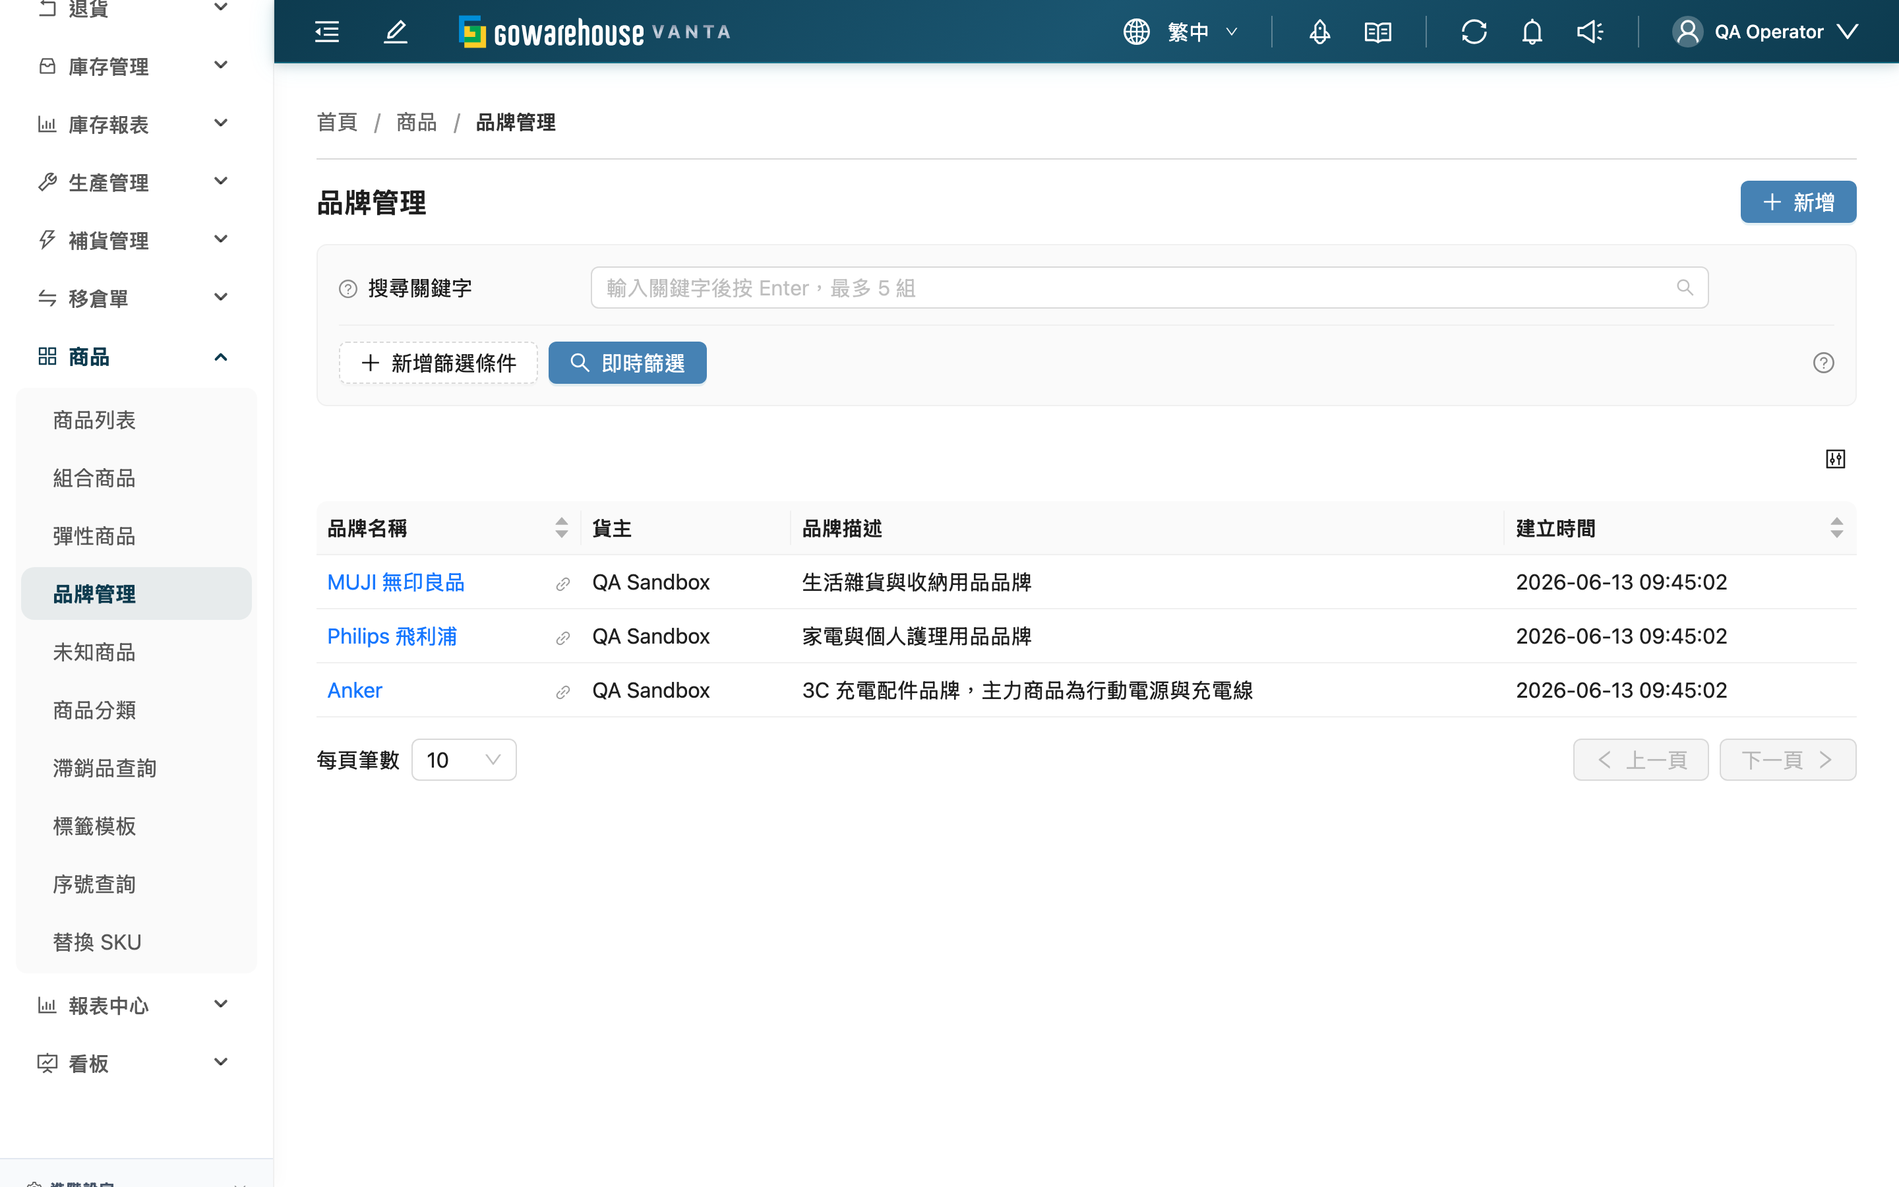Click the QA Operator avatar icon

[x=1687, y=32]
